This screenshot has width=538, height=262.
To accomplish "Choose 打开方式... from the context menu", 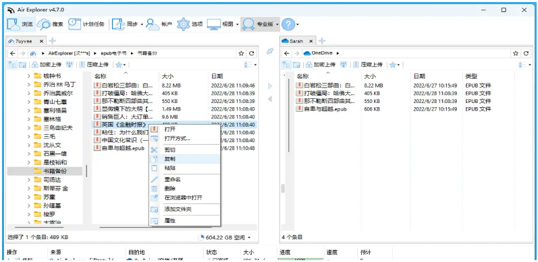I will click(184, 139).
